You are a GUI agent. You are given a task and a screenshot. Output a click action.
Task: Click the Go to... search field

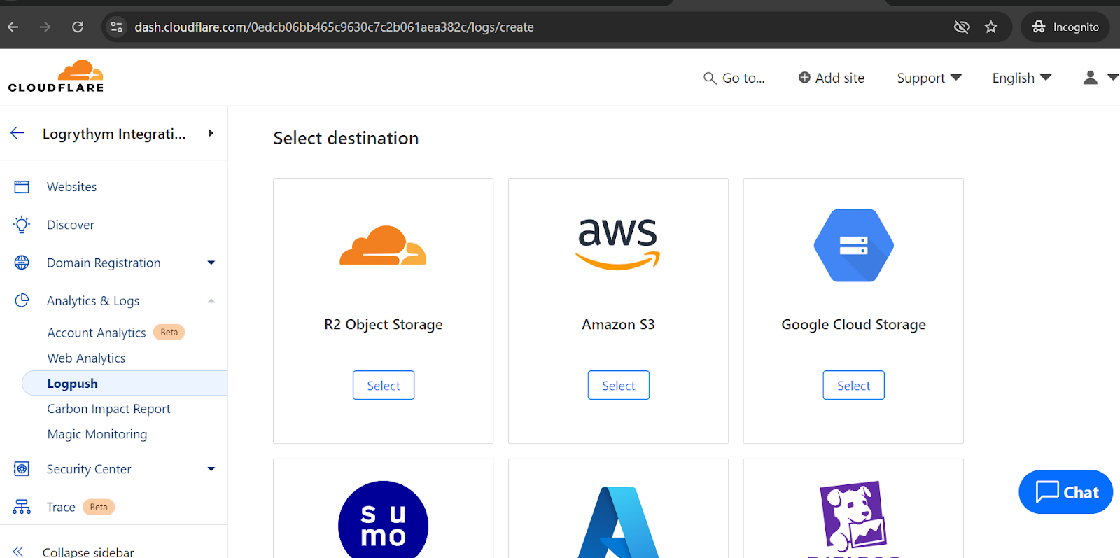pos(734,78)
